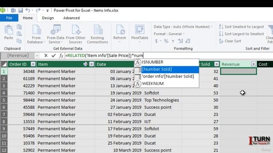Open the Order ID column filter dropdown
The image size is (273, 153).
33,64
